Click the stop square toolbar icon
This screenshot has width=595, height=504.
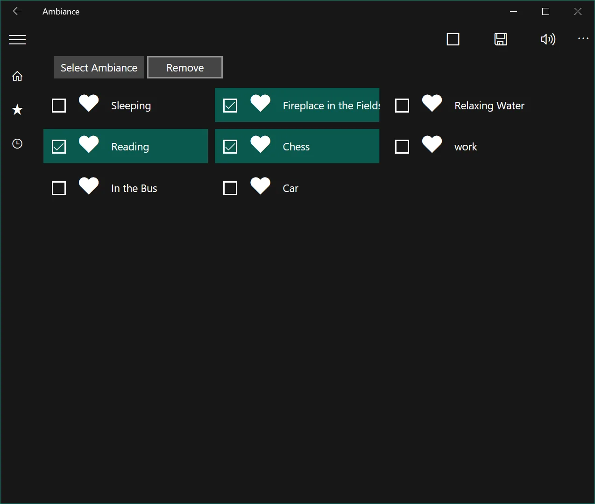pyautogui.click(x=453, y=39)
